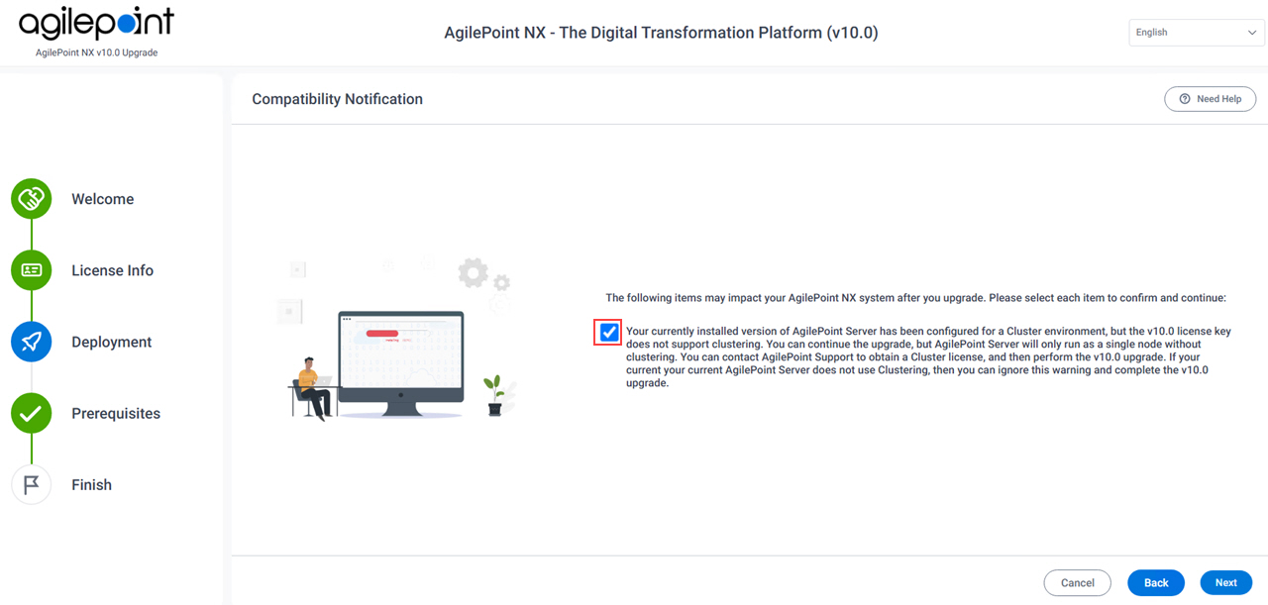Click the Back button

point(1156,583)
